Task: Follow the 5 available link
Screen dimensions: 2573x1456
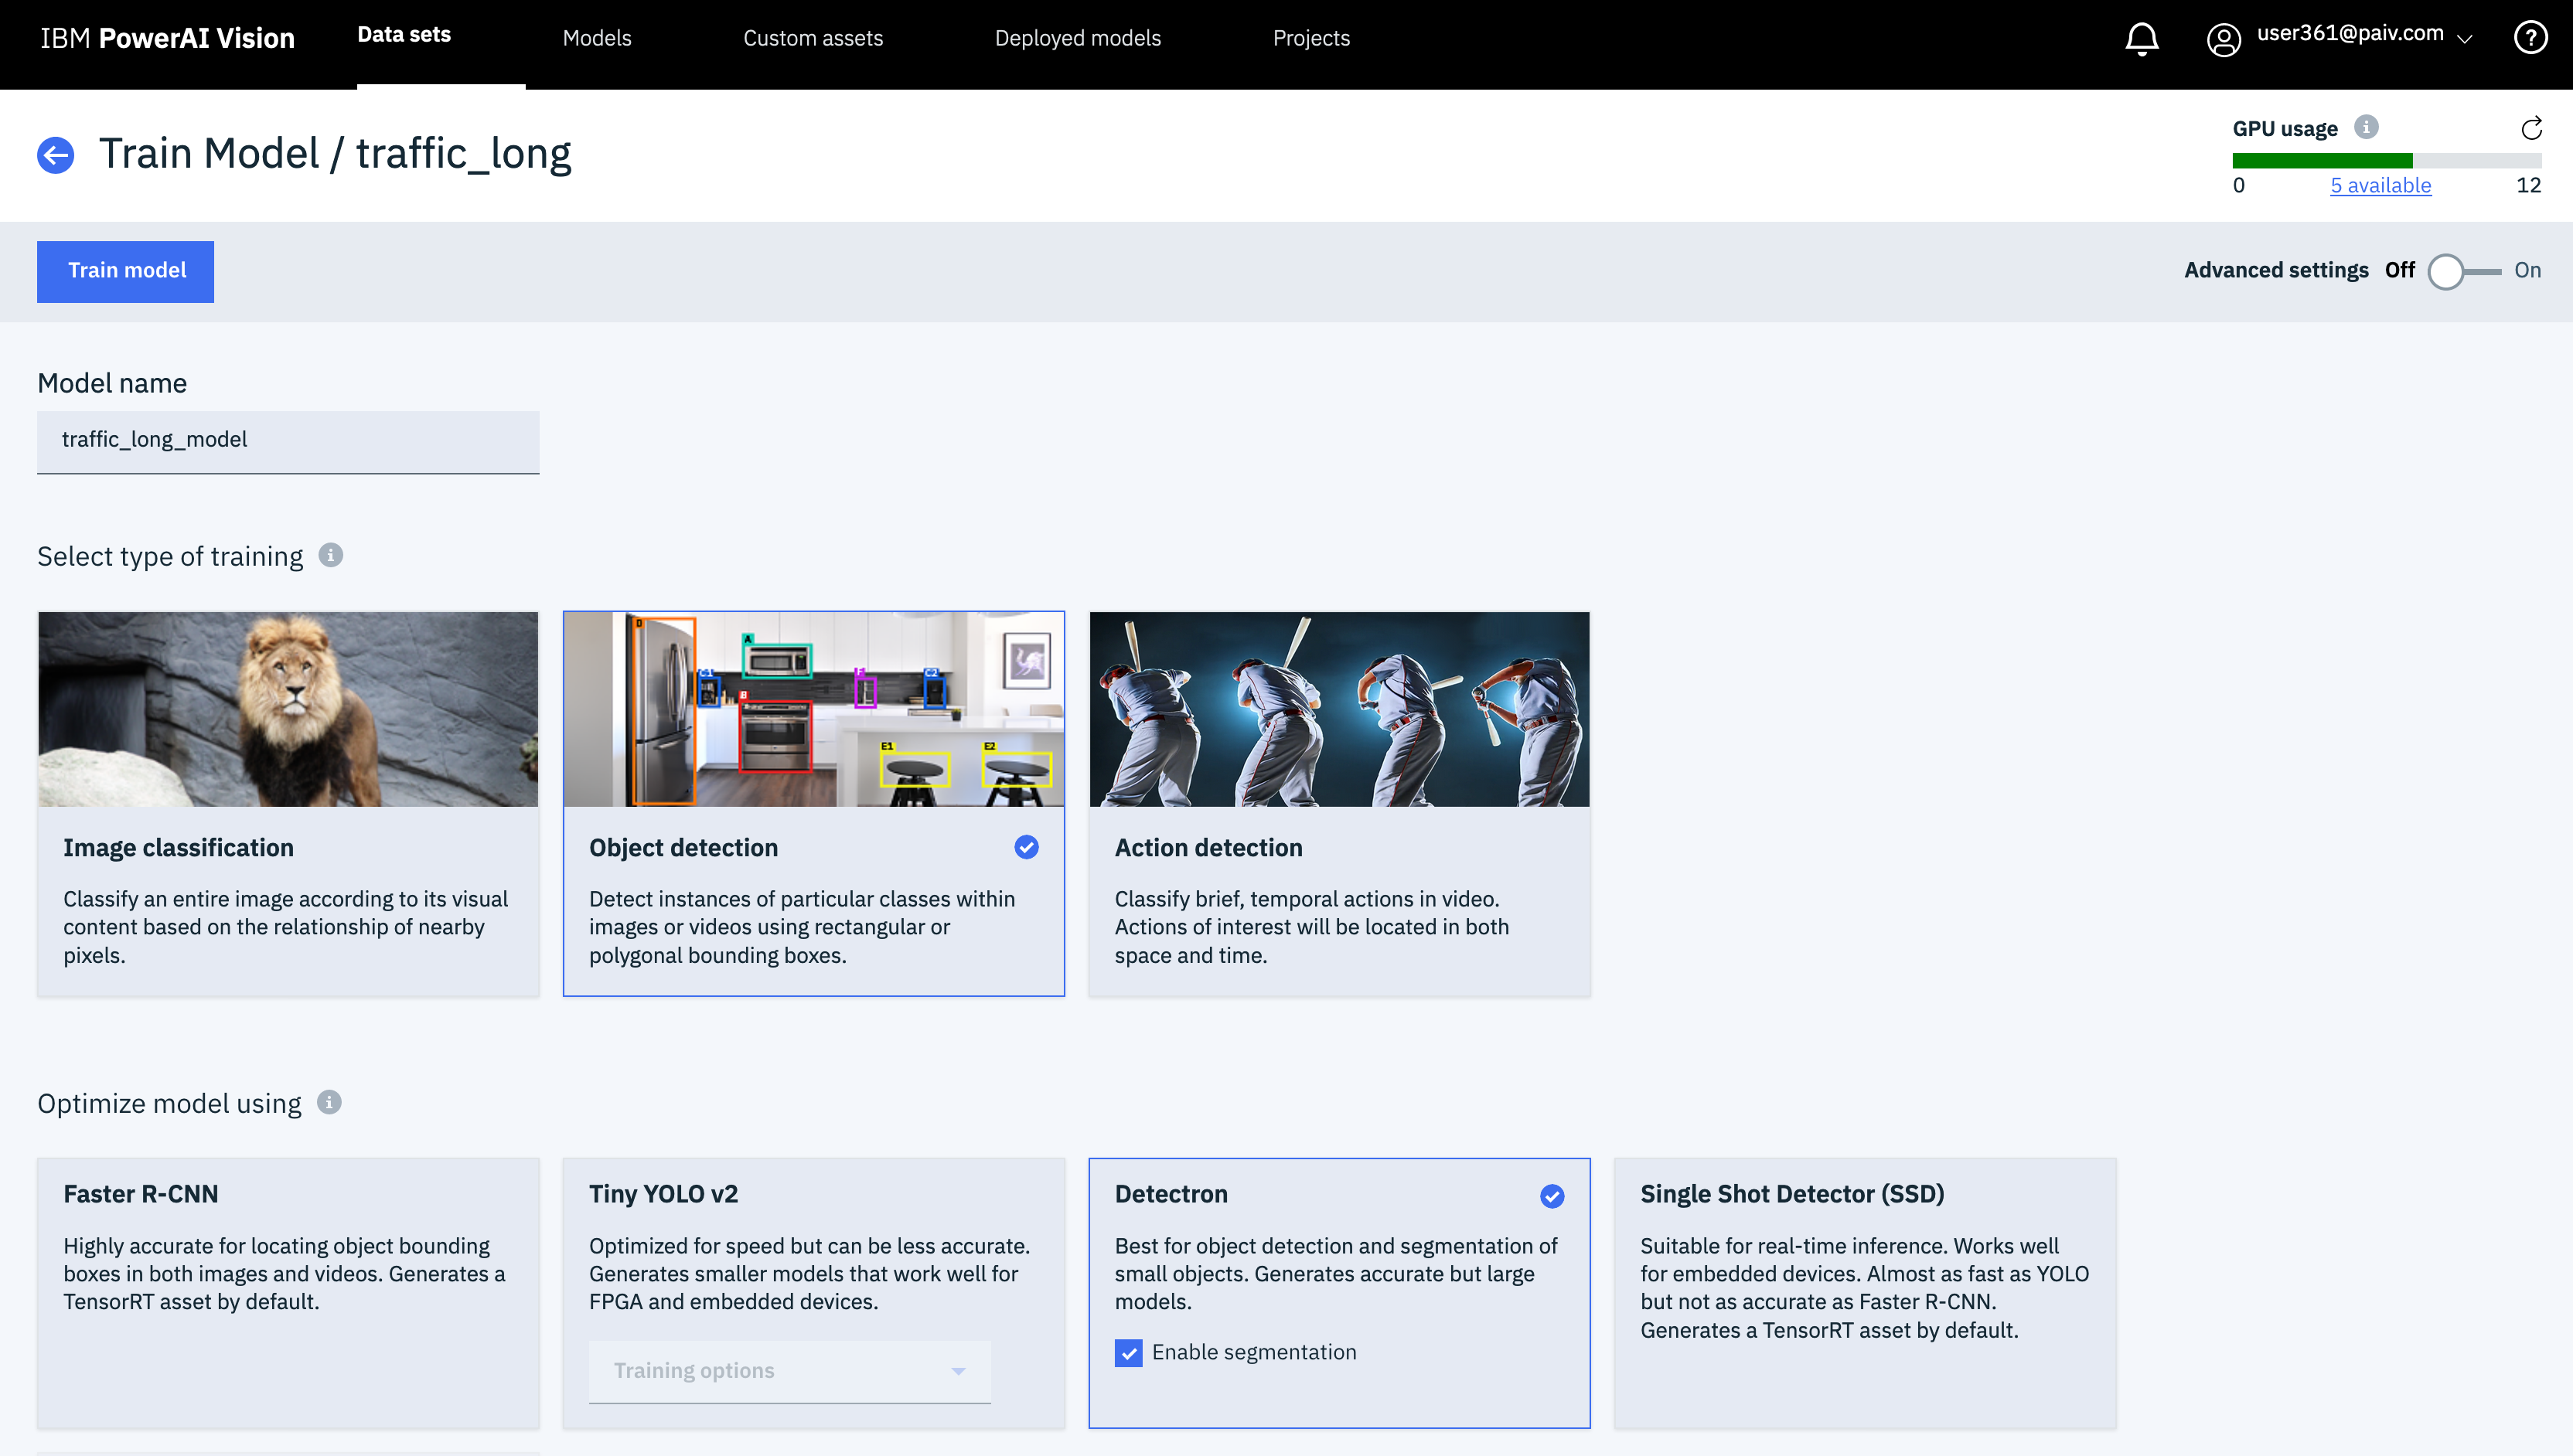Action: click(x=2380, y=185)
